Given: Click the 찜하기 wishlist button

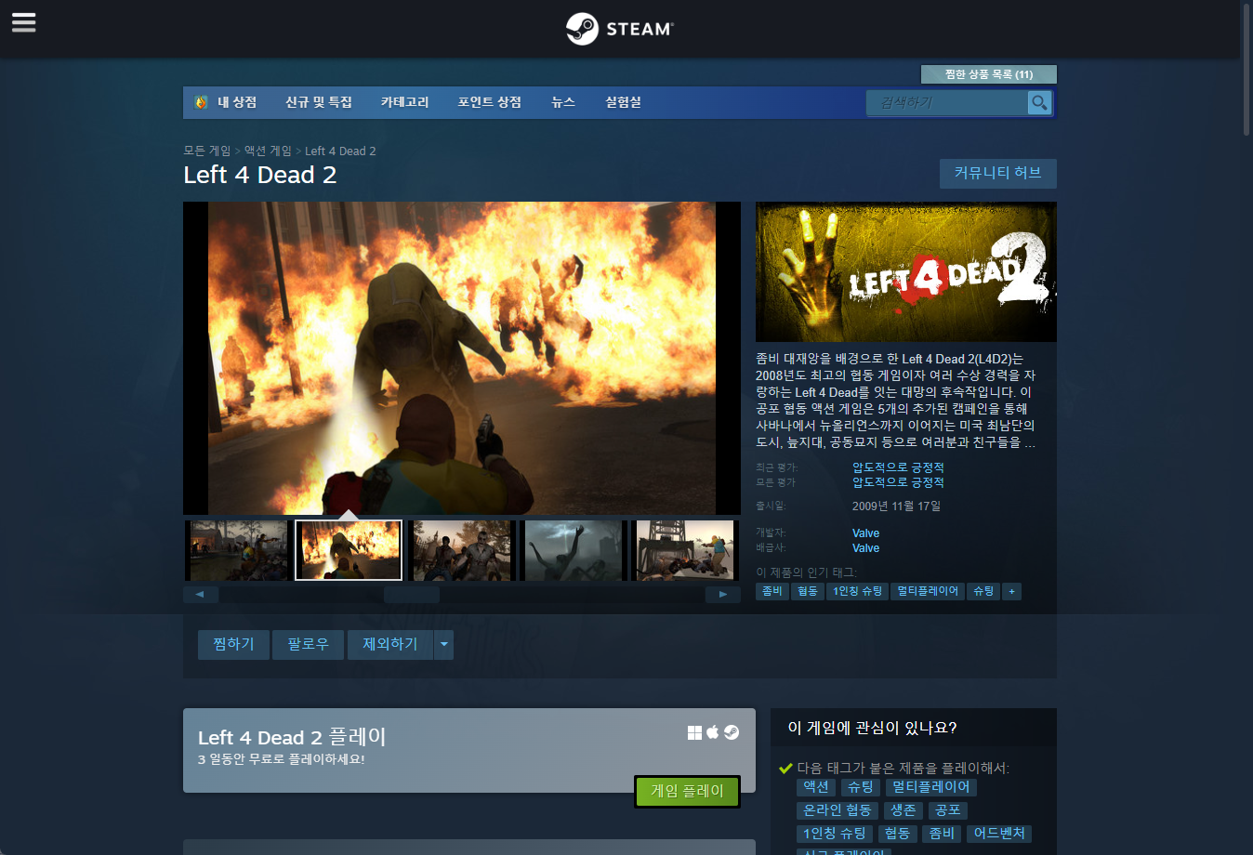Looking at the screenshot, I should (233, 644).
